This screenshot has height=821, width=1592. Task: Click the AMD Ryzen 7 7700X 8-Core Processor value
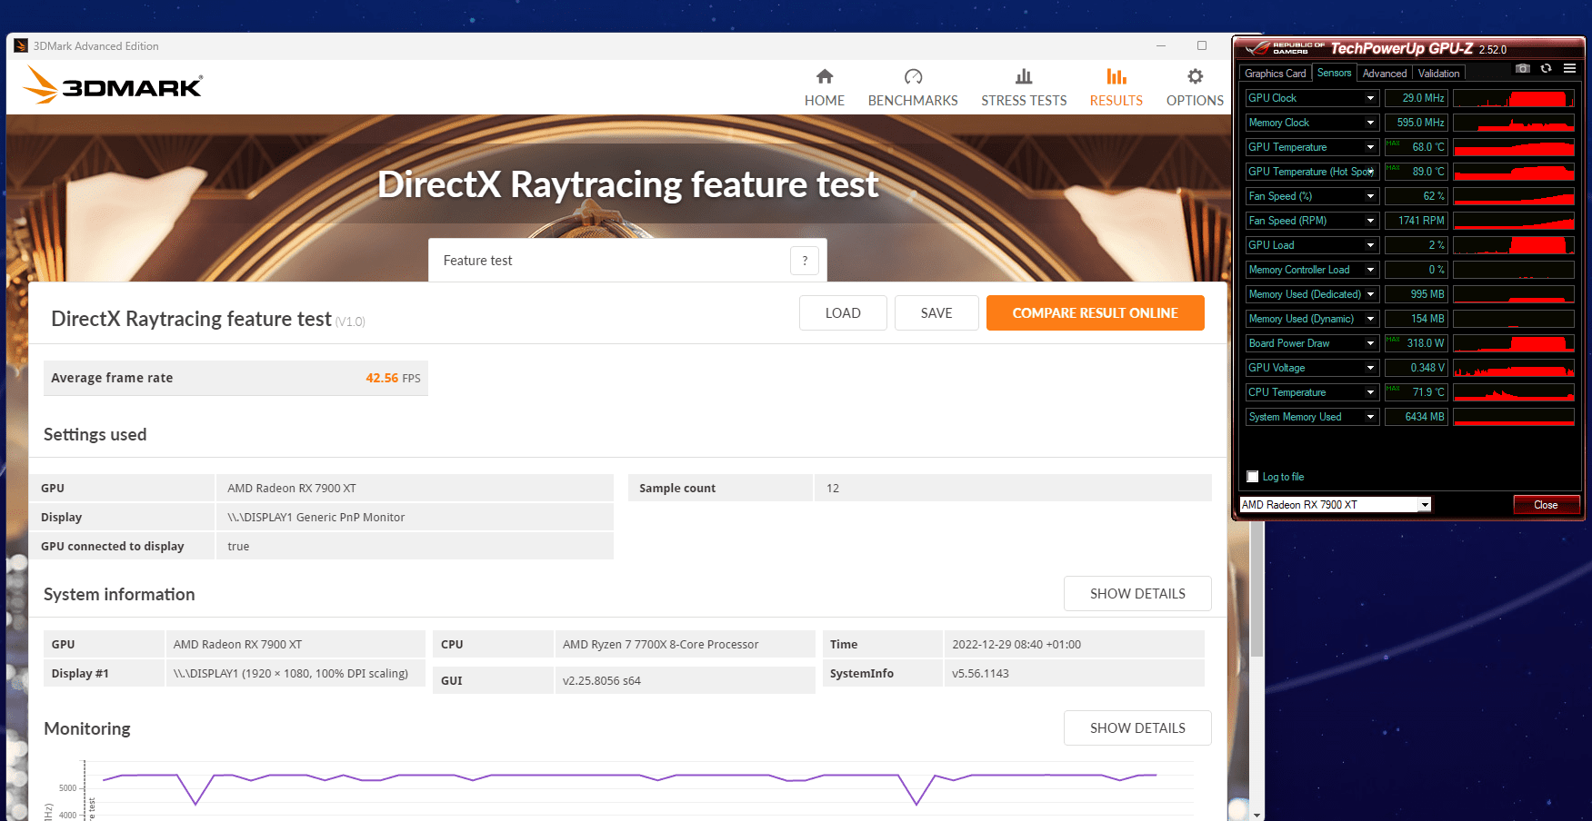tap(660, 645)
